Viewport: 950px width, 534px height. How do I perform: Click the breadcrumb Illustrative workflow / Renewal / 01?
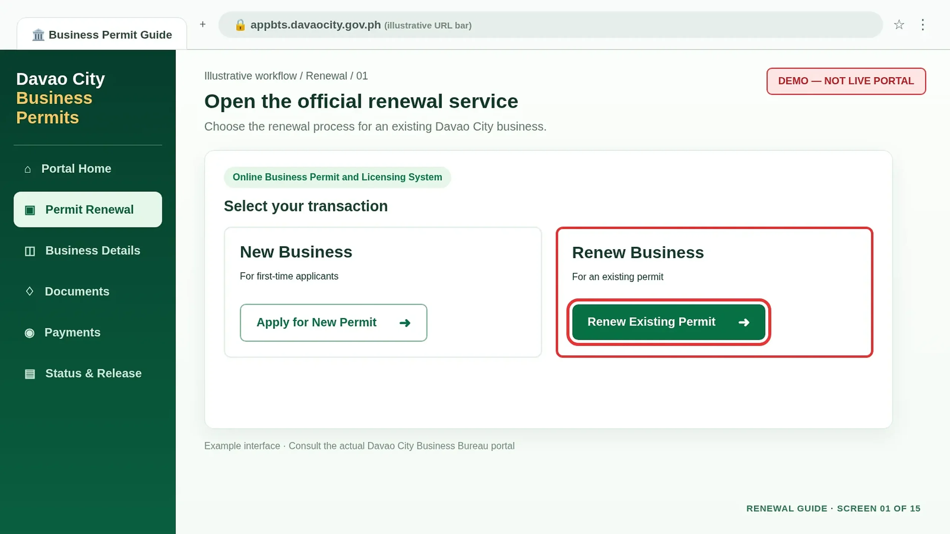pyautogui.click(x=286, y=76)
